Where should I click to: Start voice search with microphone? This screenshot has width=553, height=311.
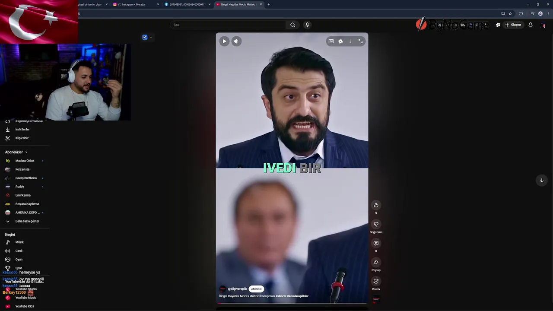(307, 25)
